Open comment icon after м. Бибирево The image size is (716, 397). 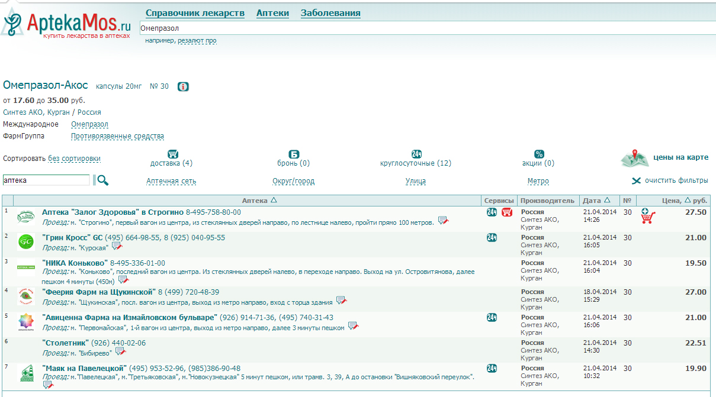120,351
